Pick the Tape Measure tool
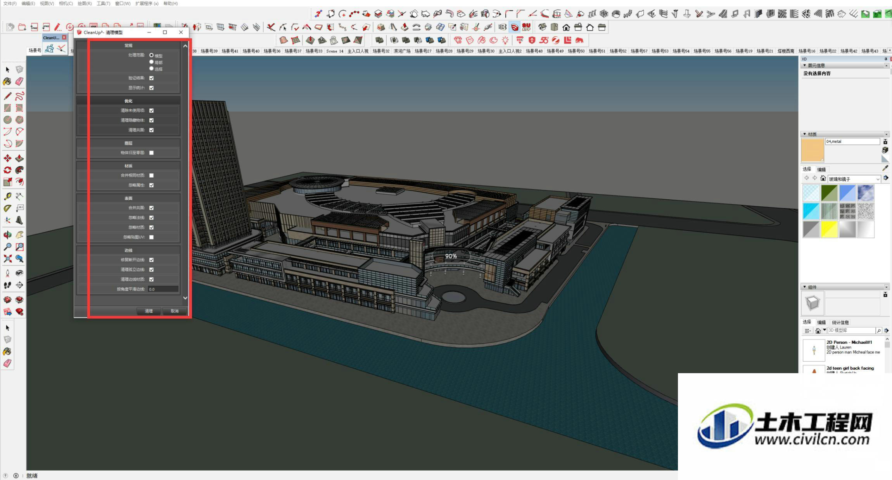Viewport: 892px width, 480px height. (x=7, y=197)
